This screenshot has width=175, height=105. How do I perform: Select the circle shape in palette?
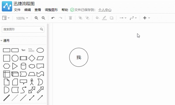pos(15,58)
